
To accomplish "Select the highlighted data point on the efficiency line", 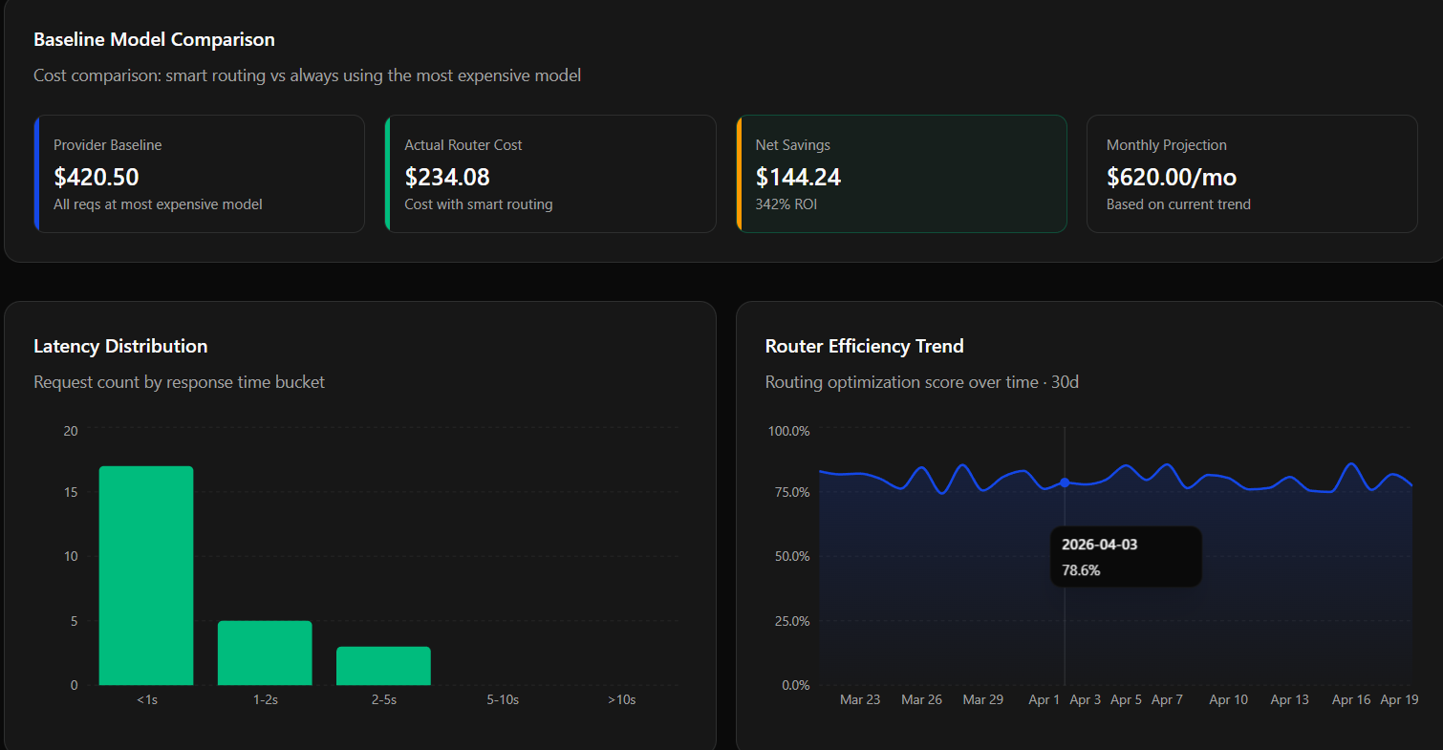I will pyautogui.click(x=1065, y=483).
